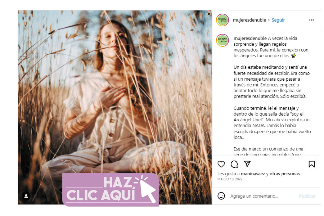Open comments via speech bubble icon

[x=234, y=164]
